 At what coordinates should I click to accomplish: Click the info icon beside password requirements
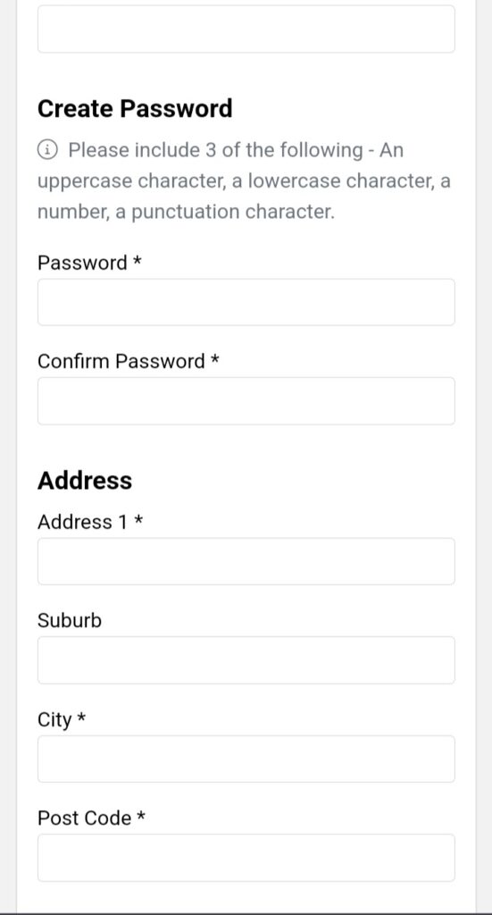(48, 150)
